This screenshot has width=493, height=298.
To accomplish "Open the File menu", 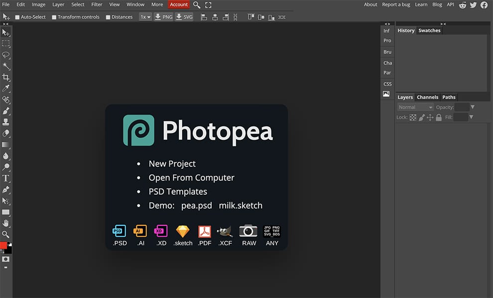I will tap(6, 4).
